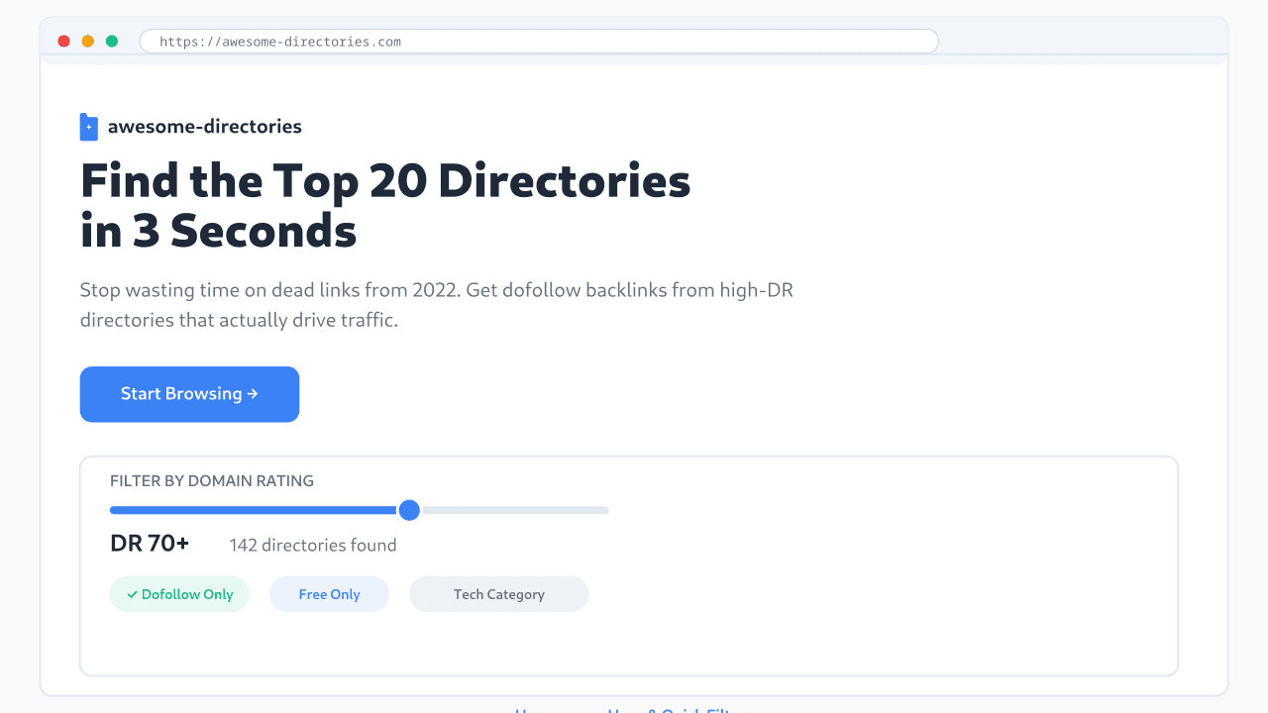Enable the Free Only filter
This screenshot has width=1268, height=713.
point(329,594)
